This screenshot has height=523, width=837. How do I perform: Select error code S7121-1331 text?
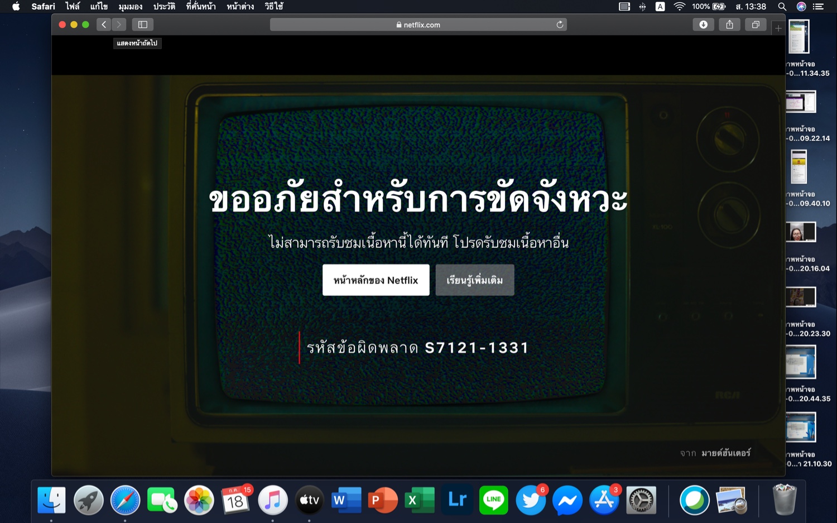point(477,348)
